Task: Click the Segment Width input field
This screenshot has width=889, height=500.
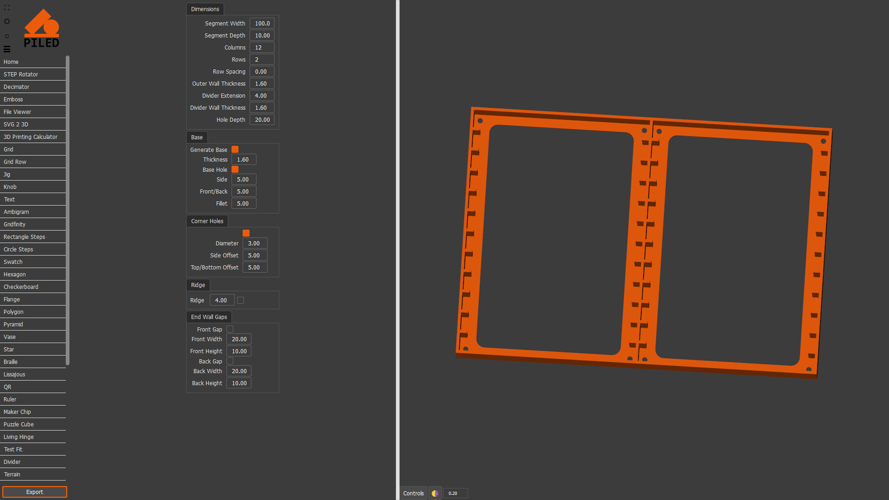Action: coord(262,23)
